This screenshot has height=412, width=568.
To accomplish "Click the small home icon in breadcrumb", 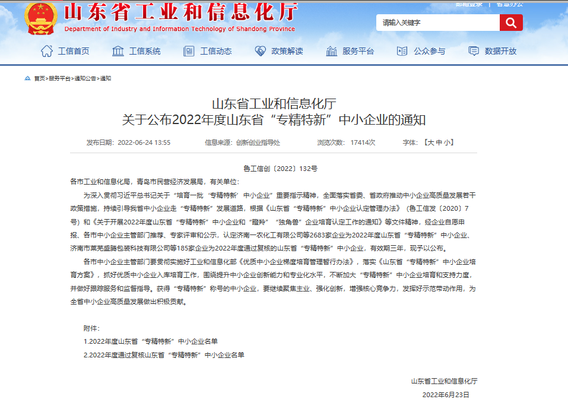I will click(x=27, y=78).
